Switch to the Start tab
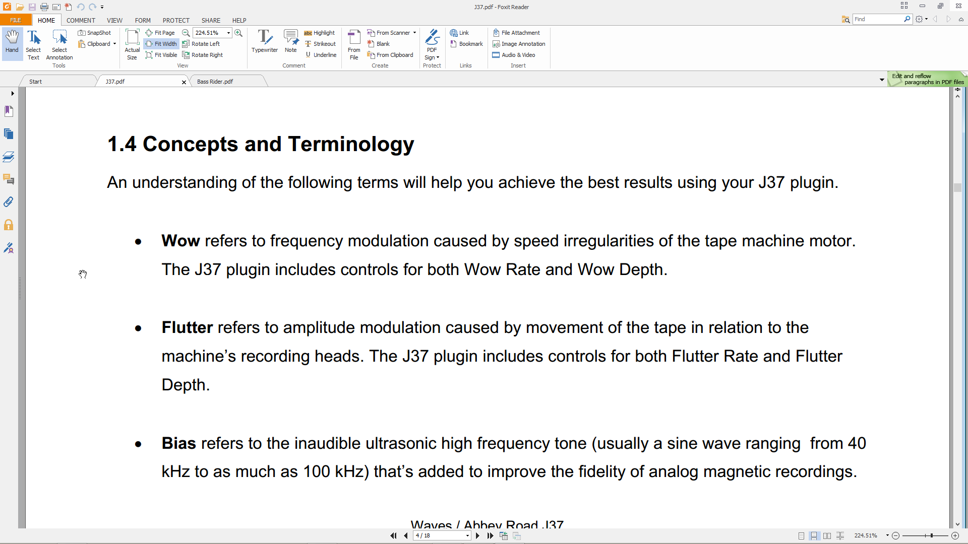968x544 pixels. point(35,82)
